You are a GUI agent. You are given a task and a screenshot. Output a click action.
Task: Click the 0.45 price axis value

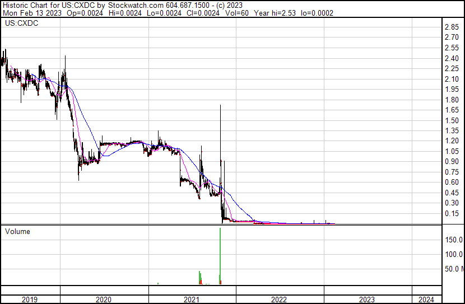pyautogui.click(x=452, y=193)
